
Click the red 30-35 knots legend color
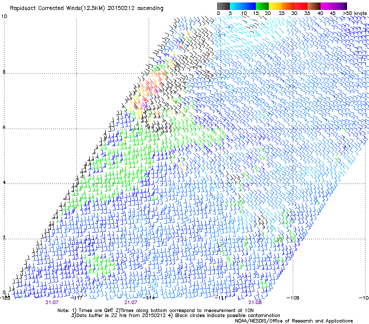[x=301, y=6]
